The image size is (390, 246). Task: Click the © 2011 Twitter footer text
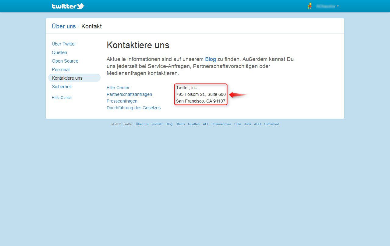(x=122, y=124)
